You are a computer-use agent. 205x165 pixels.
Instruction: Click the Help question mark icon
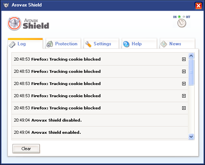coord(126,44)
